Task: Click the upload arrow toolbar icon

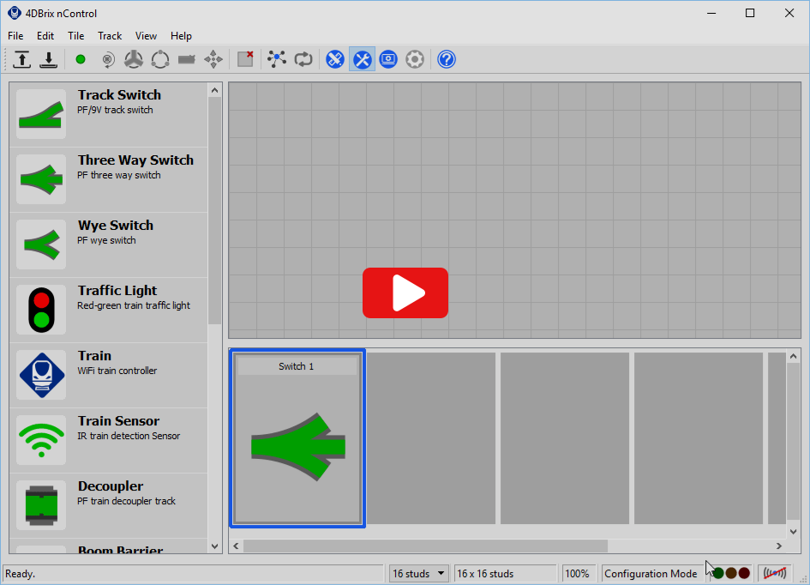Action: point(21,59)
